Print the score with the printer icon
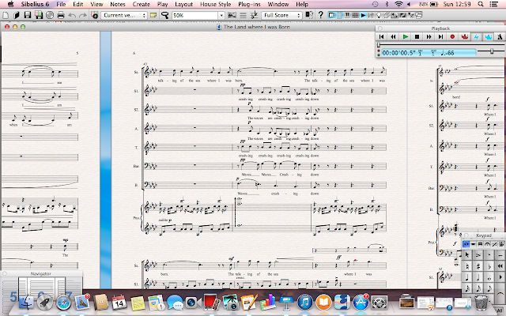Image resolution: width=506 pixels, height=316 pixels. click(x=61, y=15)
